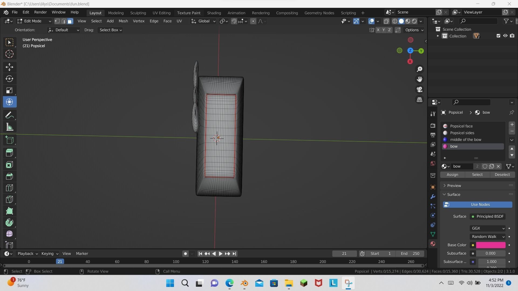Enable vertex select mode
This screenshot has width=518, height=291.
point(57,21)
